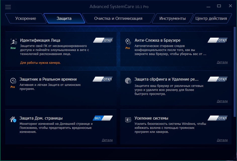Open the hamburger main menu
The height and width of the screenshot is (161, 237).
pos(8,7)
